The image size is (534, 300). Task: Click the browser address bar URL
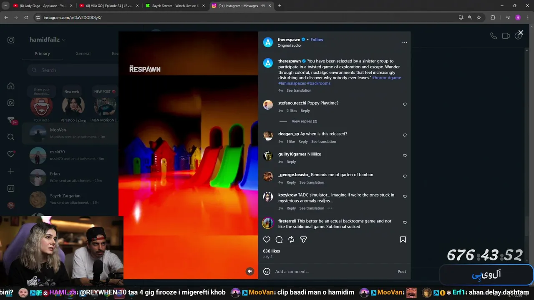(73, 17)
